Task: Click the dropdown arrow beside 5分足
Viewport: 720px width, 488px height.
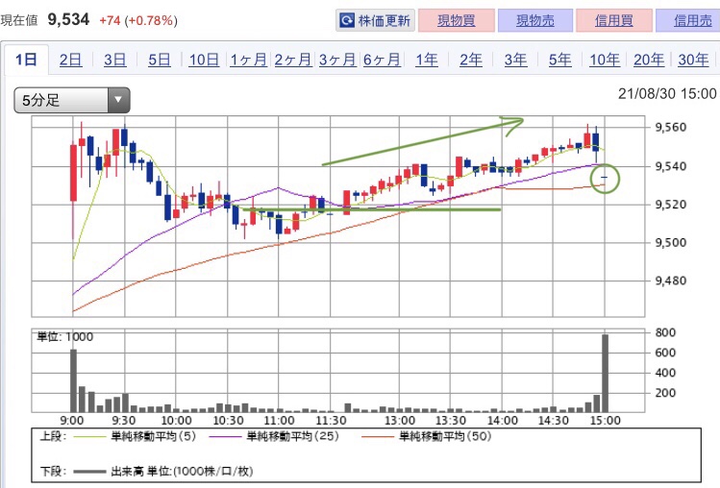Action: 118,100
